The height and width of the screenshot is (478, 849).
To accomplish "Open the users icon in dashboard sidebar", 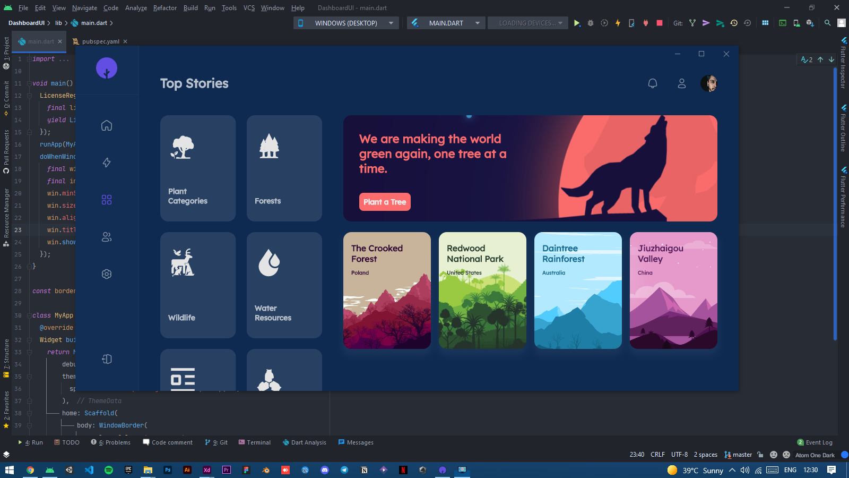I will click(107, 237).
